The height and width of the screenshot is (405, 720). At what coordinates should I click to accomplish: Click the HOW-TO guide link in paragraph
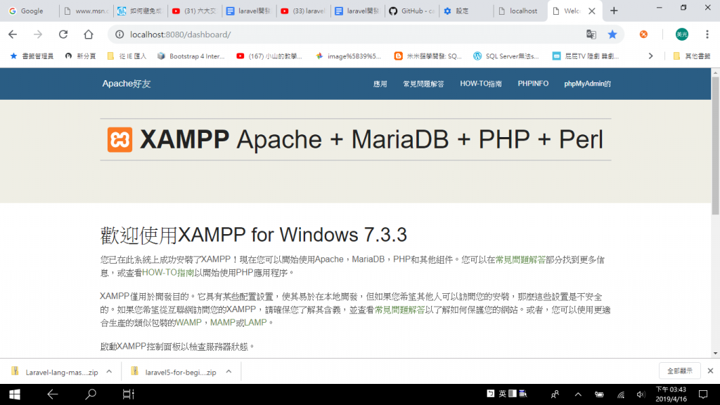[168, 273]
